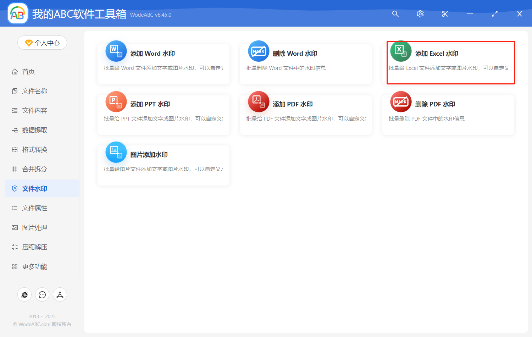The height and width of the screenshot is (337, 532).
Task: Open the 压缩解压 category
Action: [x=34, y=247]
